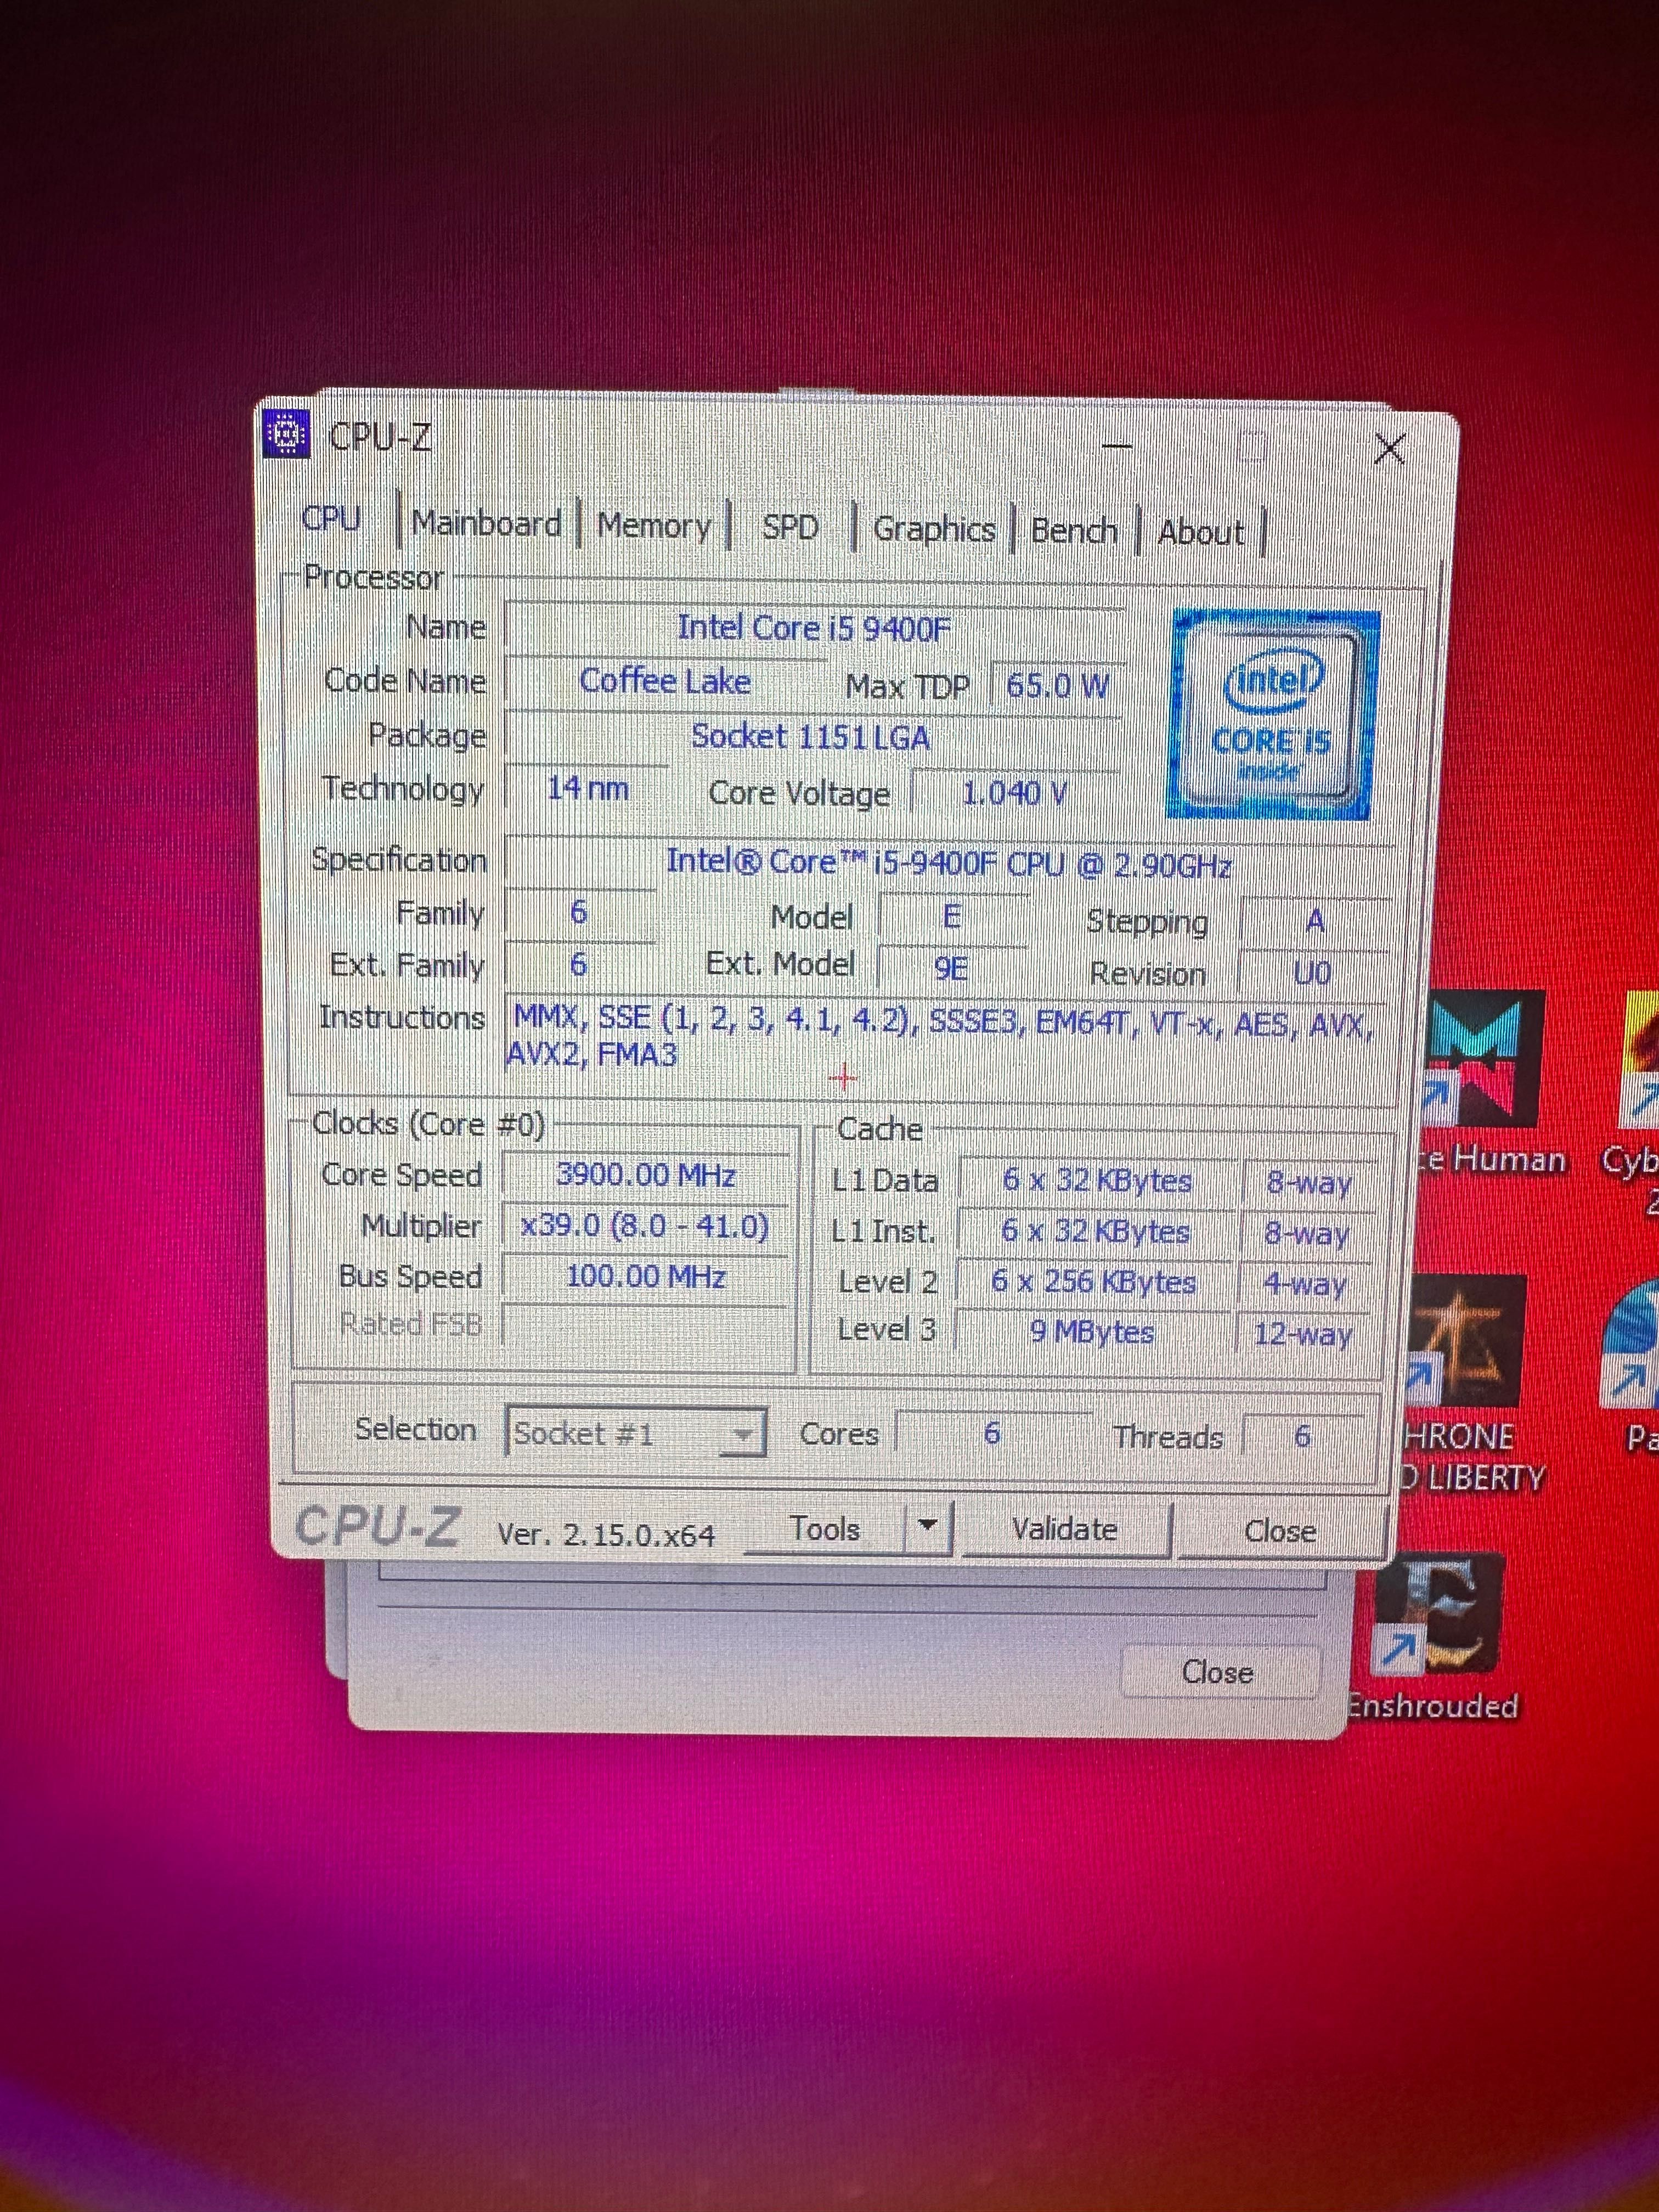Screen dimensions: 1659x2212
Task: Click the L1 Inst. value 6 x 32 KBytes
Action: [1096, 1231]
